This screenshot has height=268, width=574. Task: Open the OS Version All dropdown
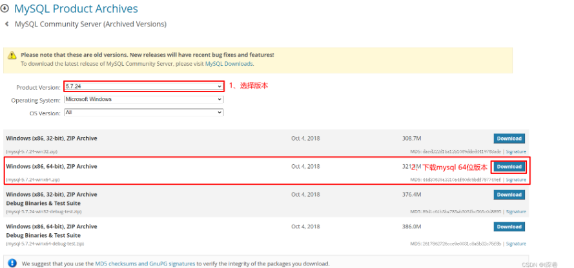(144, 113)
